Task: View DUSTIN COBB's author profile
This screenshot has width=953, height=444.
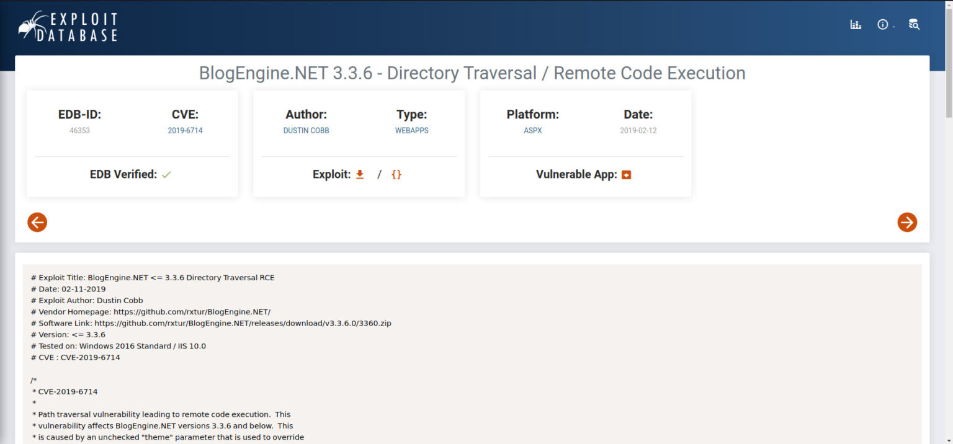Action: [306, 130]
